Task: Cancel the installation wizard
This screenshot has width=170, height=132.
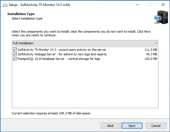Action: 156,125
